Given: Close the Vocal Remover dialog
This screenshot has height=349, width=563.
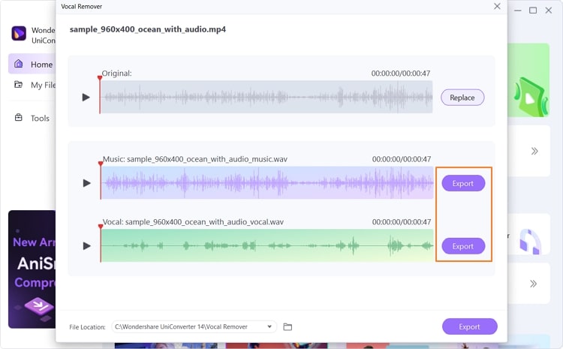Looking at the screenshot, I should tap(497, 6).
